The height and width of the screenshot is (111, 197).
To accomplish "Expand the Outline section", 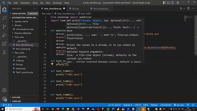I will tap(24, 97).
